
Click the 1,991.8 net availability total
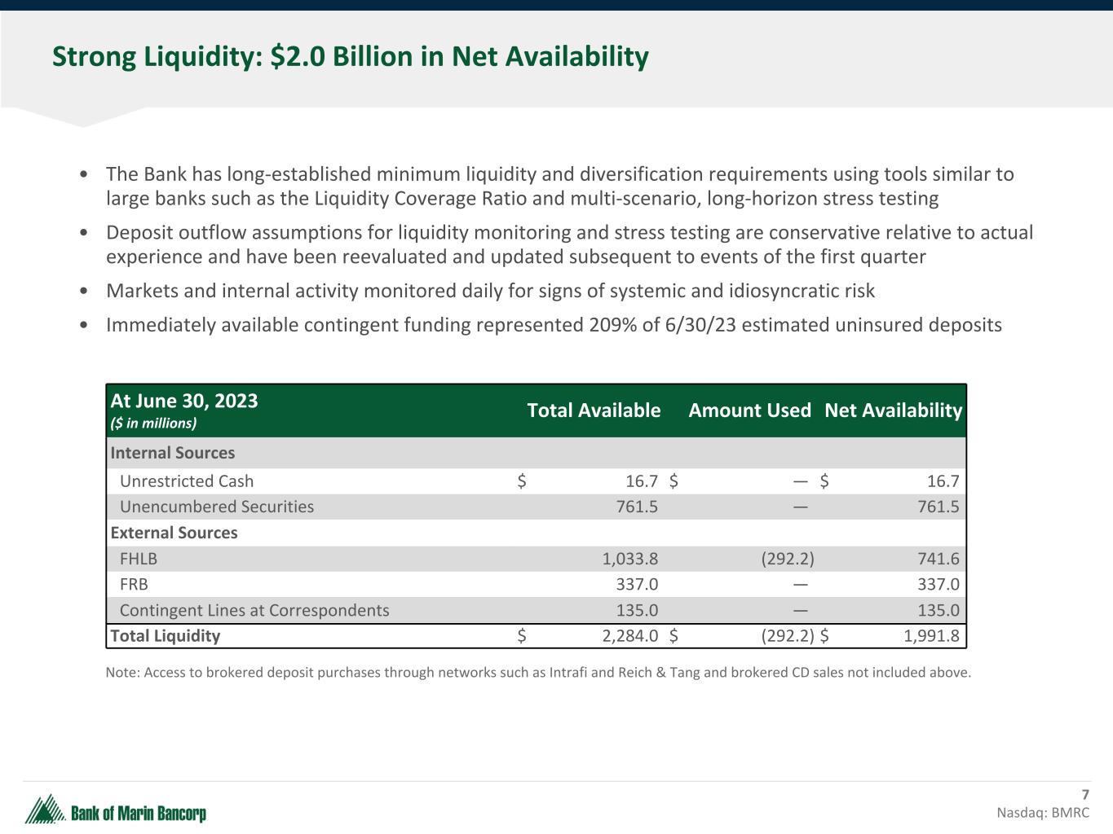tap(931, 636)
